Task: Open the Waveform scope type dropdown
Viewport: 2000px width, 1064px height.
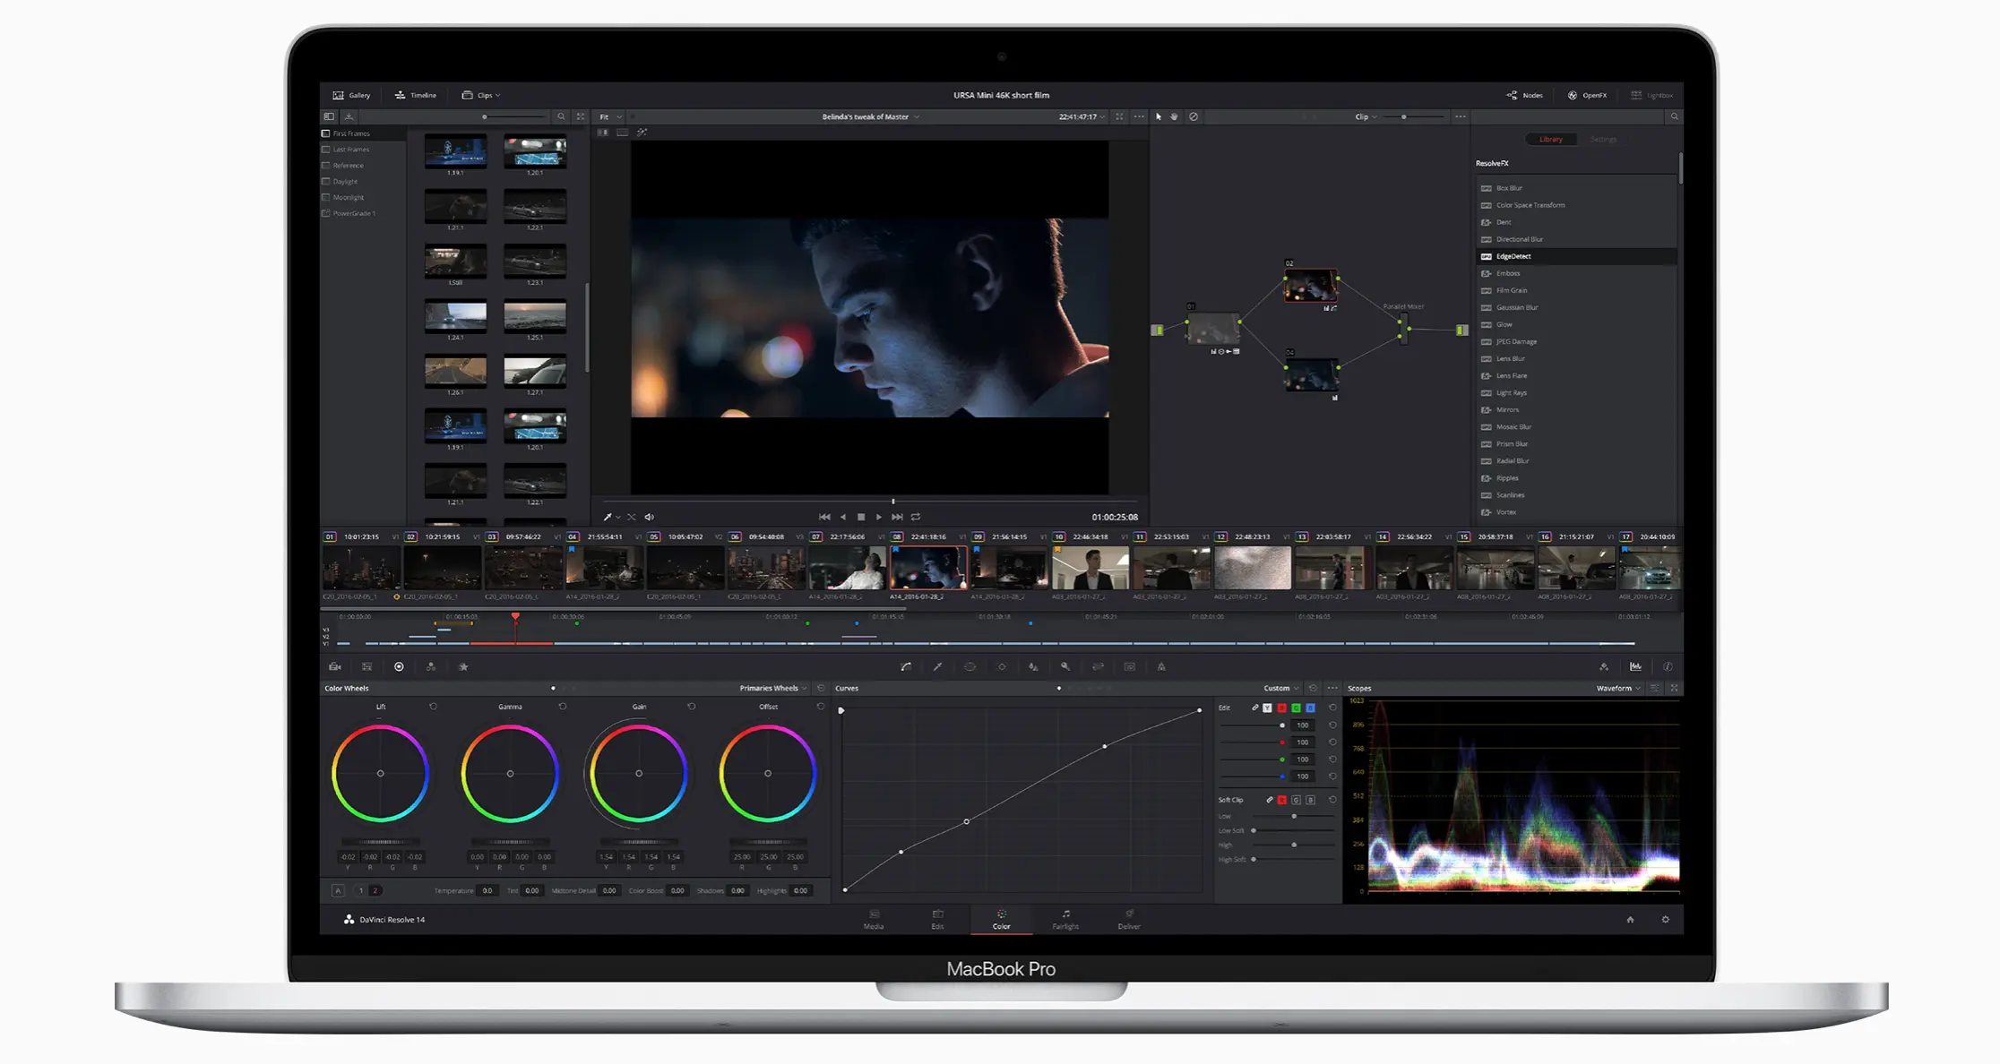Action: point(1618,688)
